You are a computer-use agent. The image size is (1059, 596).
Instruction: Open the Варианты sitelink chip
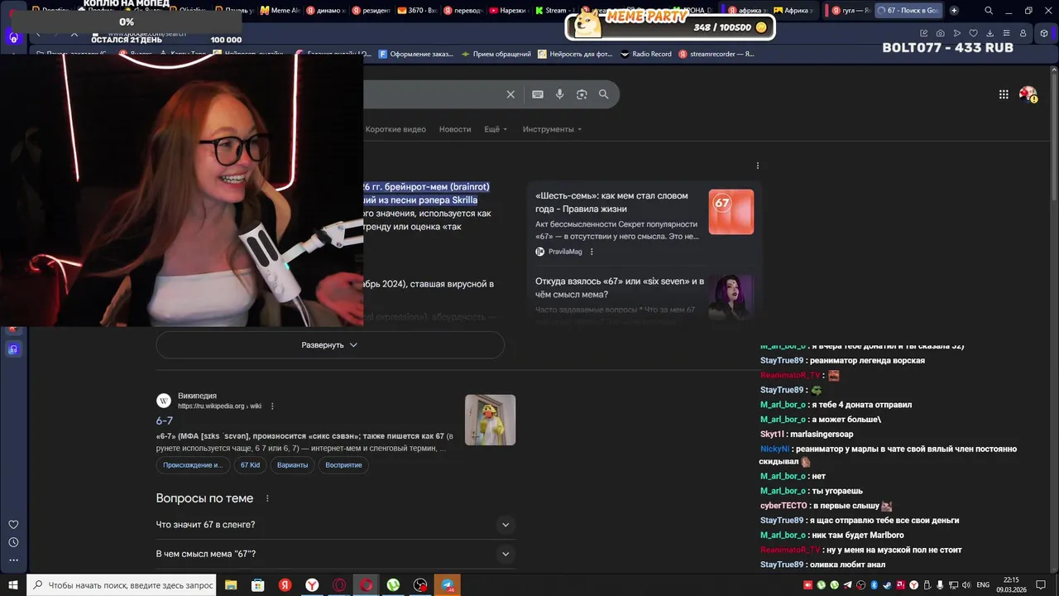[x=293, y=465]
